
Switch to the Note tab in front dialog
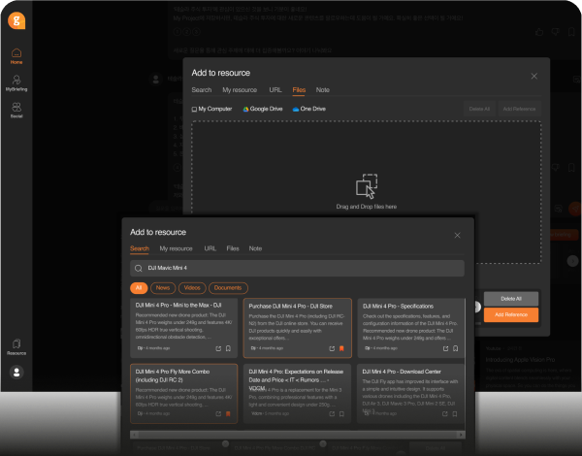pos(255,248)
